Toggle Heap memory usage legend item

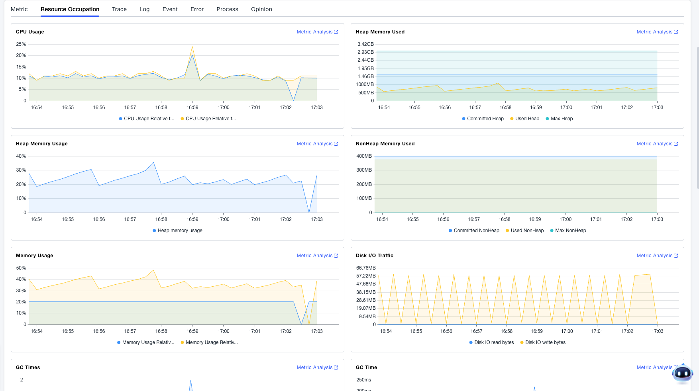pyautogui.click(x=177, y=231)
